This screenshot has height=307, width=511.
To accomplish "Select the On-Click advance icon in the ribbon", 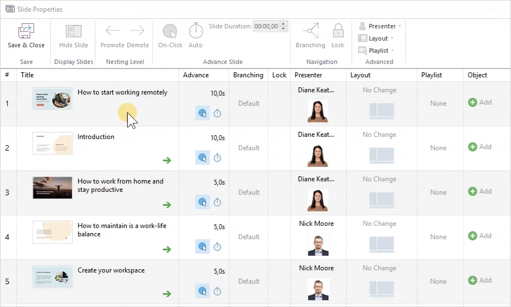I will point(170,31).
